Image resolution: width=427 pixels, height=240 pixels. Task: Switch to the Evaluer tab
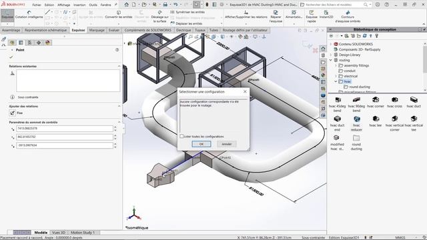tap(114, 30)
